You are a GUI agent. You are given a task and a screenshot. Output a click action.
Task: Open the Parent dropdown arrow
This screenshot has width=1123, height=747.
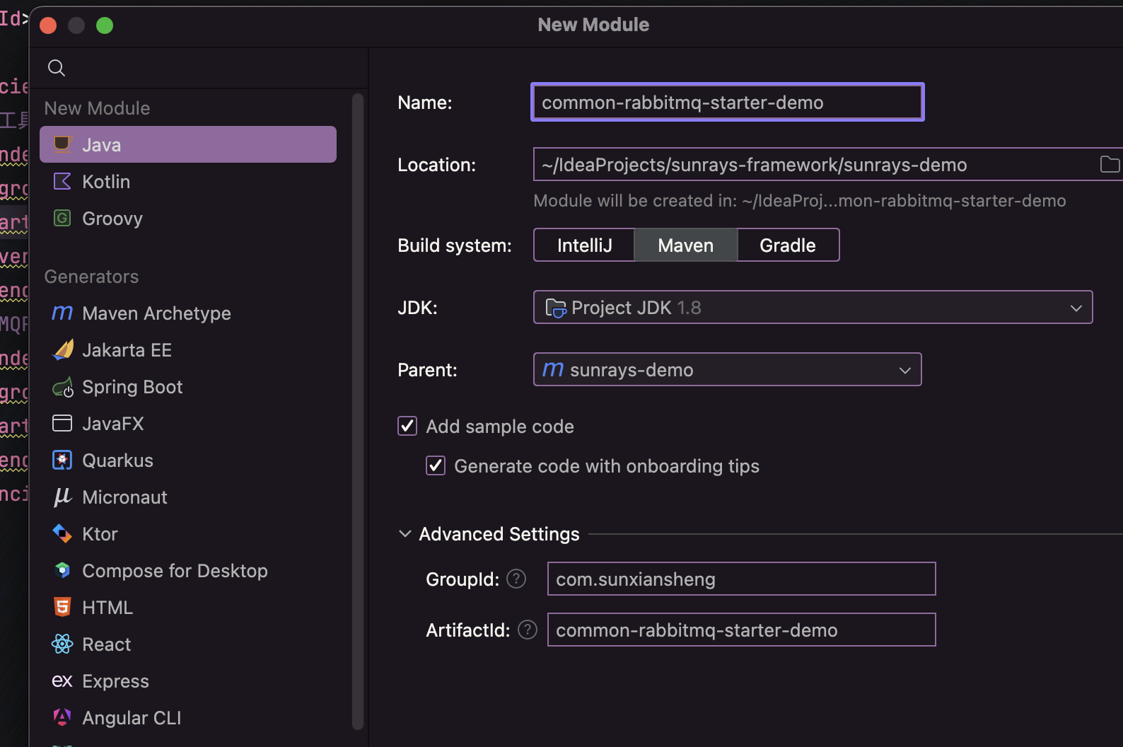[x=905, y=370]
